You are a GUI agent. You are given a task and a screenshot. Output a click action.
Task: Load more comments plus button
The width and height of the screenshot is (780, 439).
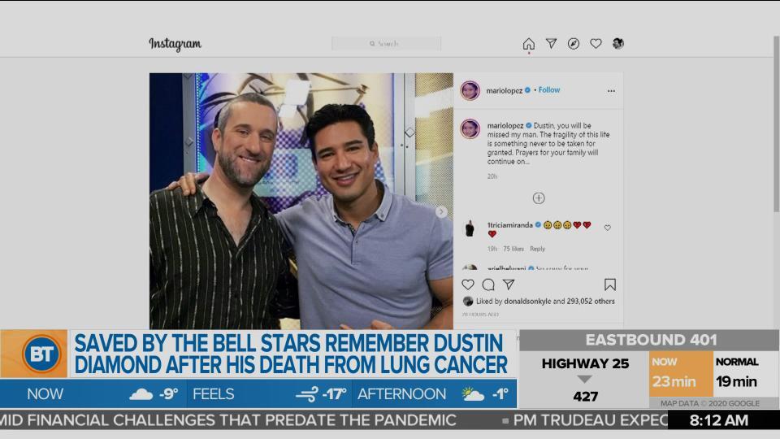point(539,198)
